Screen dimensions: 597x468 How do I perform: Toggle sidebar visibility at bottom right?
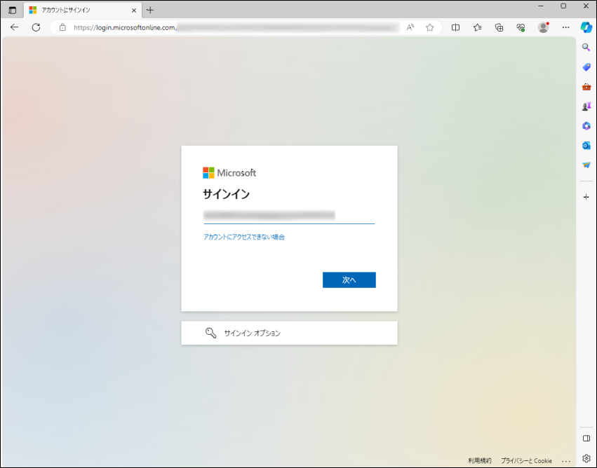pos(586,439)
